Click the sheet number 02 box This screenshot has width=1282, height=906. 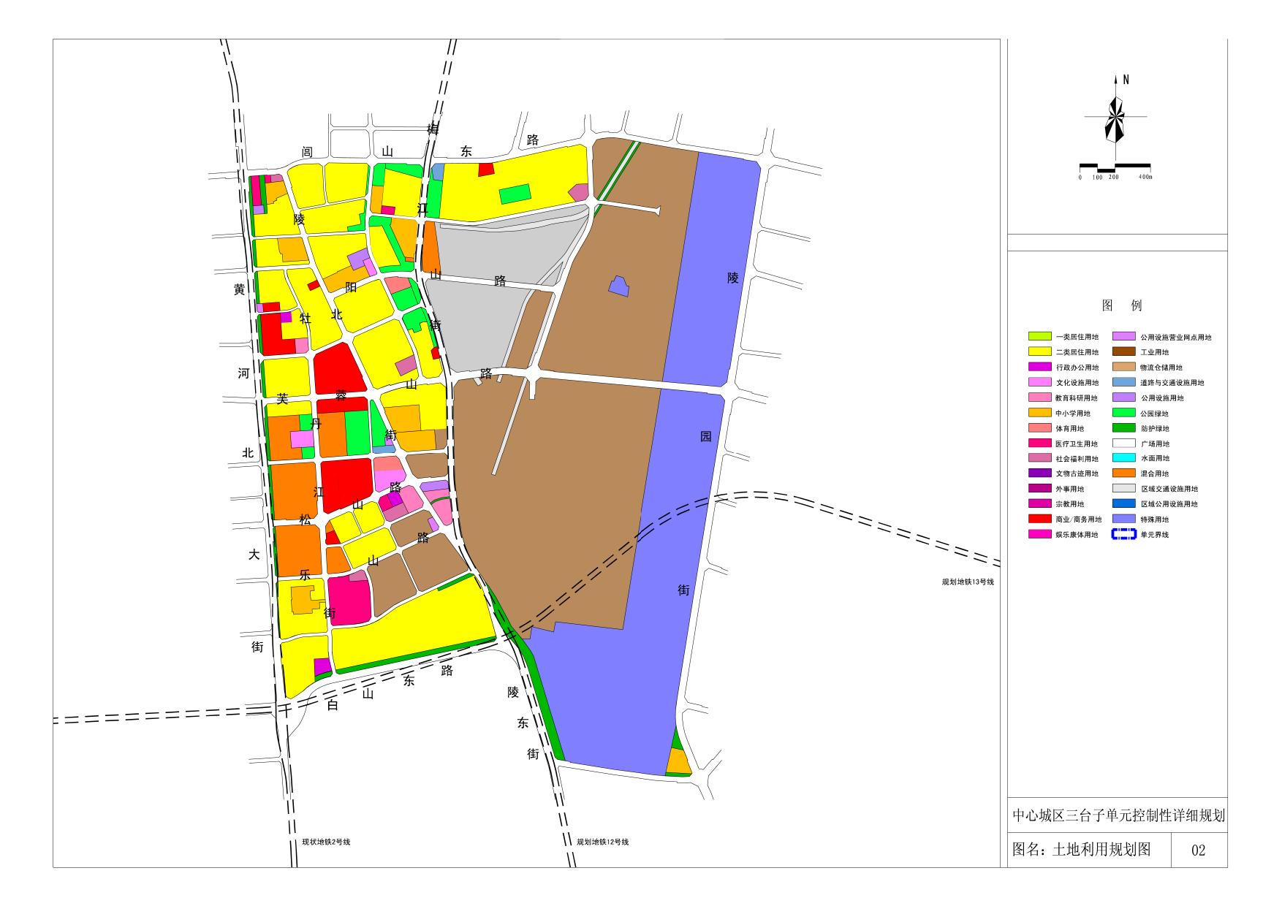pos(1198,850)
